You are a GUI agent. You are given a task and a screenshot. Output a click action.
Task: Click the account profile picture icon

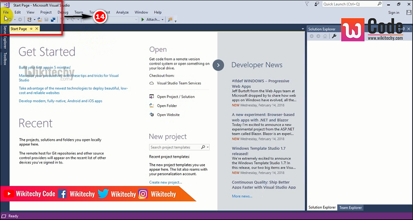click(x=408, y=13)
